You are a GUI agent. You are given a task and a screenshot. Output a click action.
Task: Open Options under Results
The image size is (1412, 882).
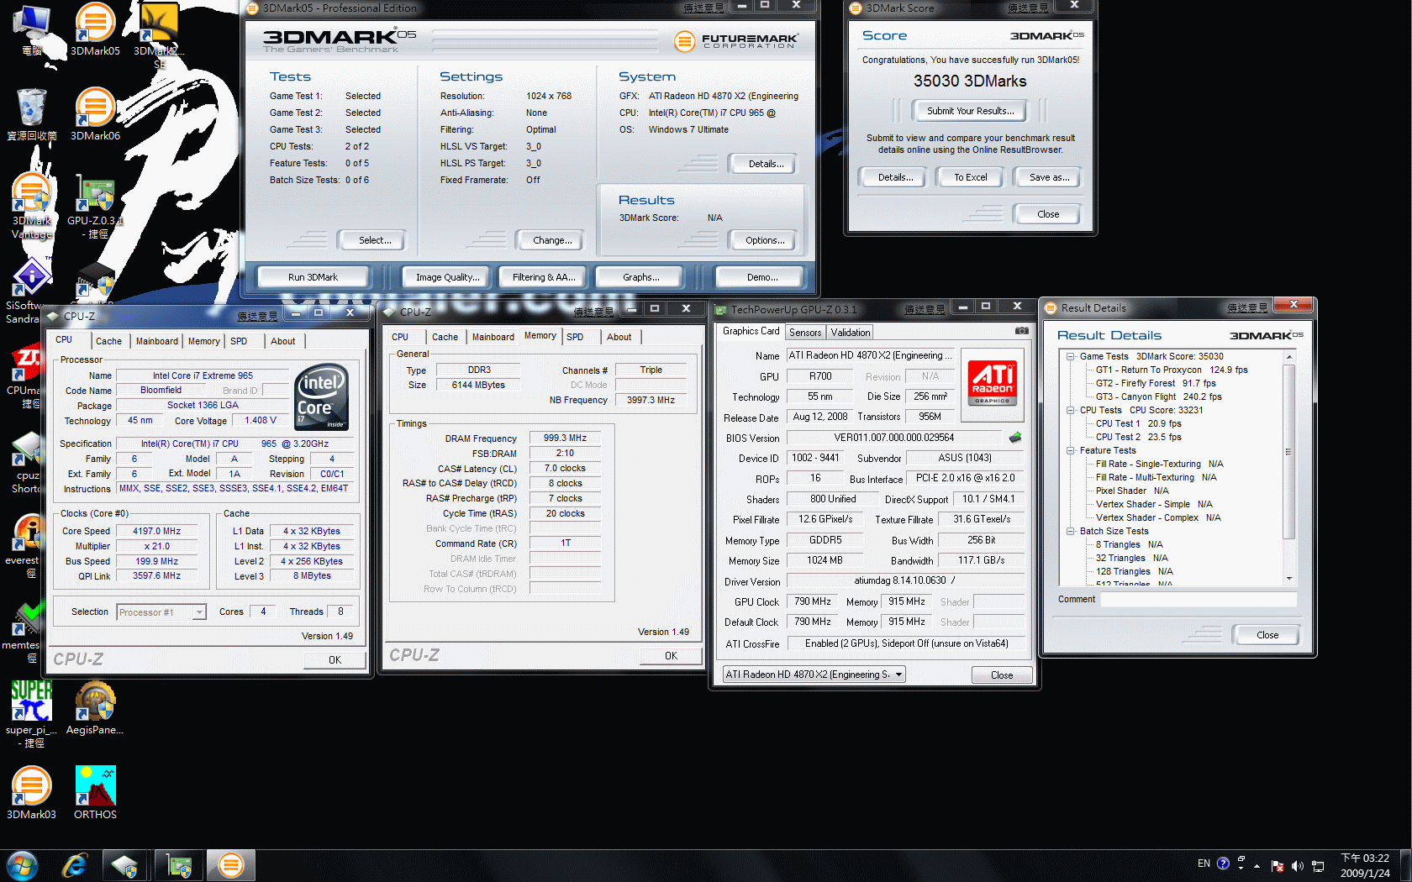pos(765,240)
